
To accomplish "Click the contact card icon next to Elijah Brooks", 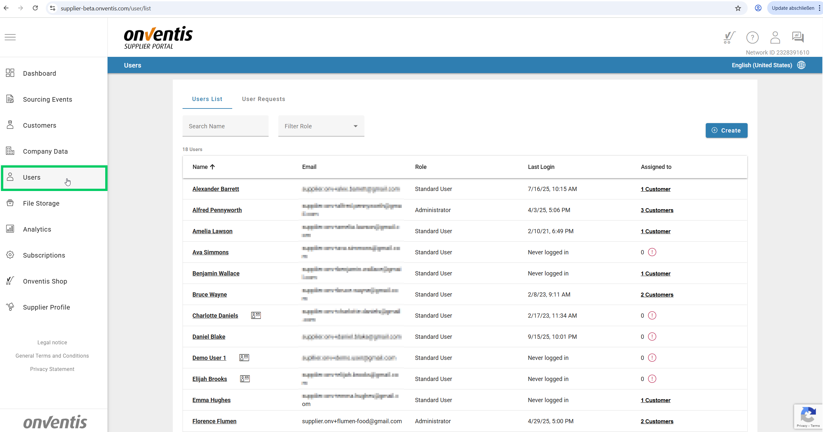I will pos(245,379).
